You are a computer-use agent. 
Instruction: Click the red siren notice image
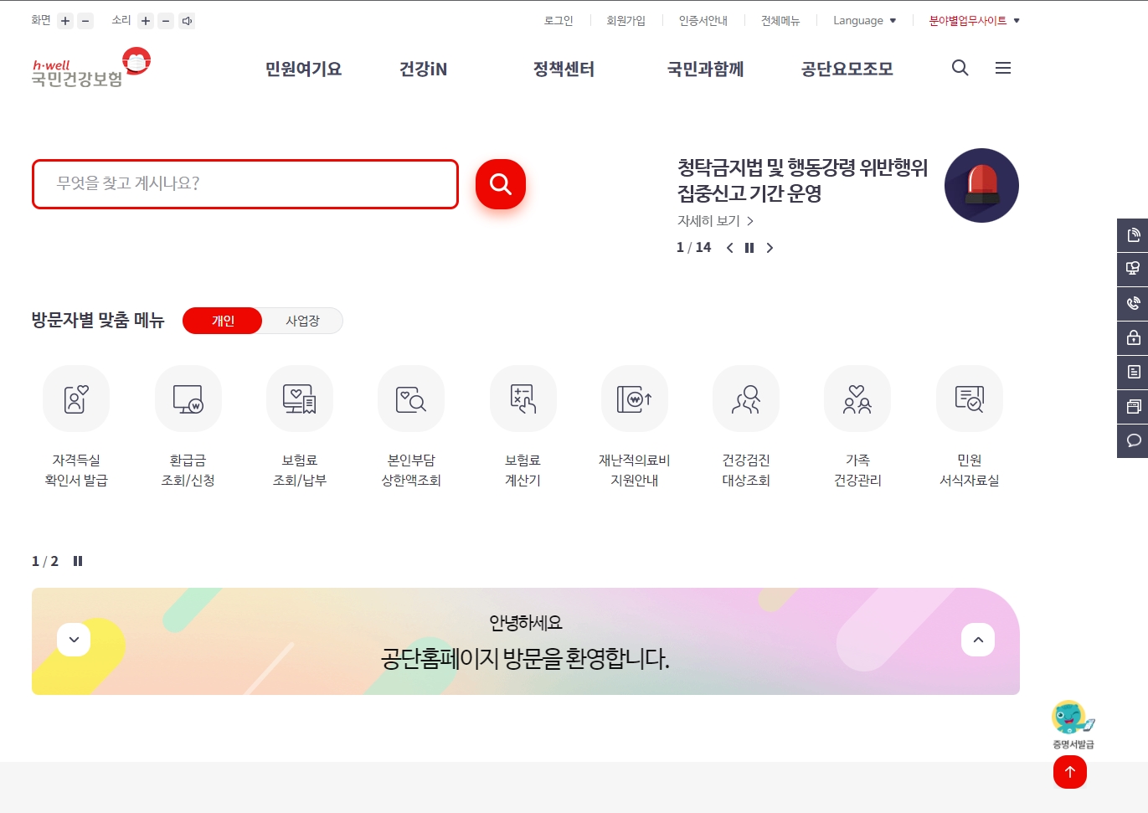pyautogui.click(x=981, y=185)
